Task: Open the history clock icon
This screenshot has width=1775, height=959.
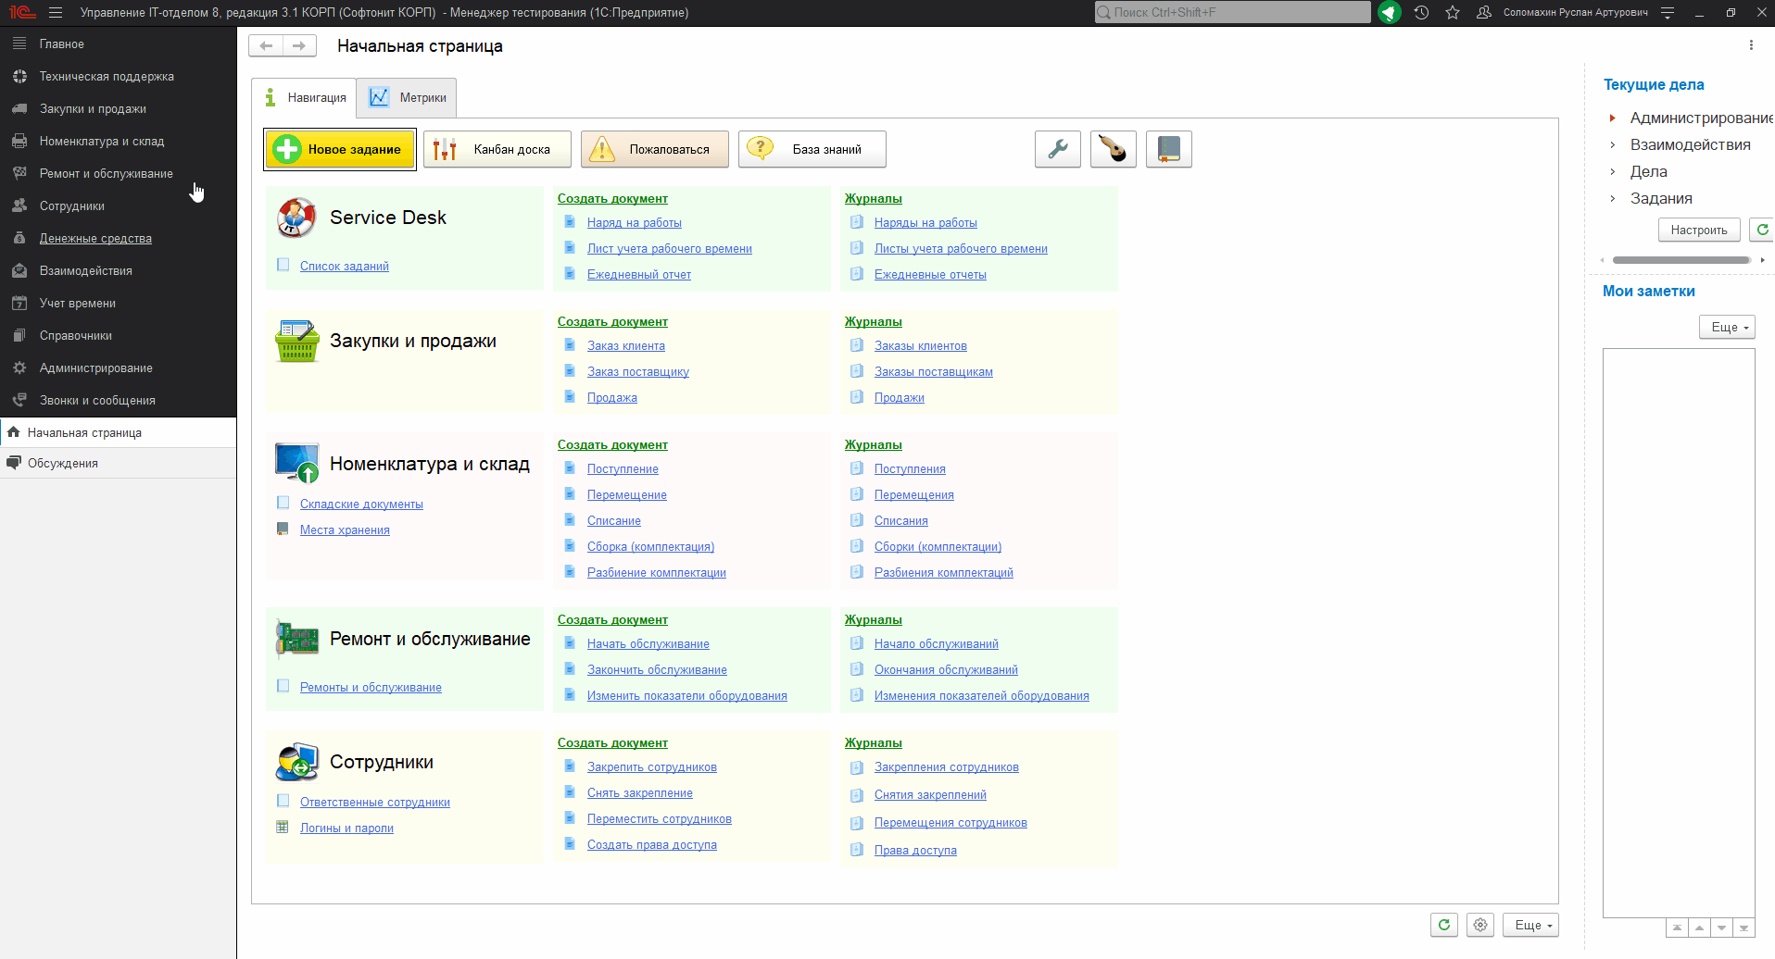Action: [x=1421, y=13]
